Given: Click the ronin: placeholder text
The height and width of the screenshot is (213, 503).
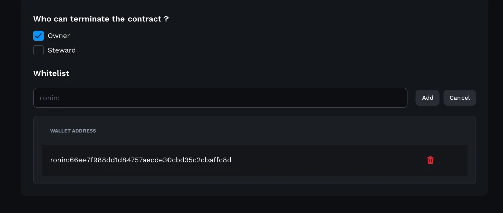Looking at the screenshot, I should [50, 98].
